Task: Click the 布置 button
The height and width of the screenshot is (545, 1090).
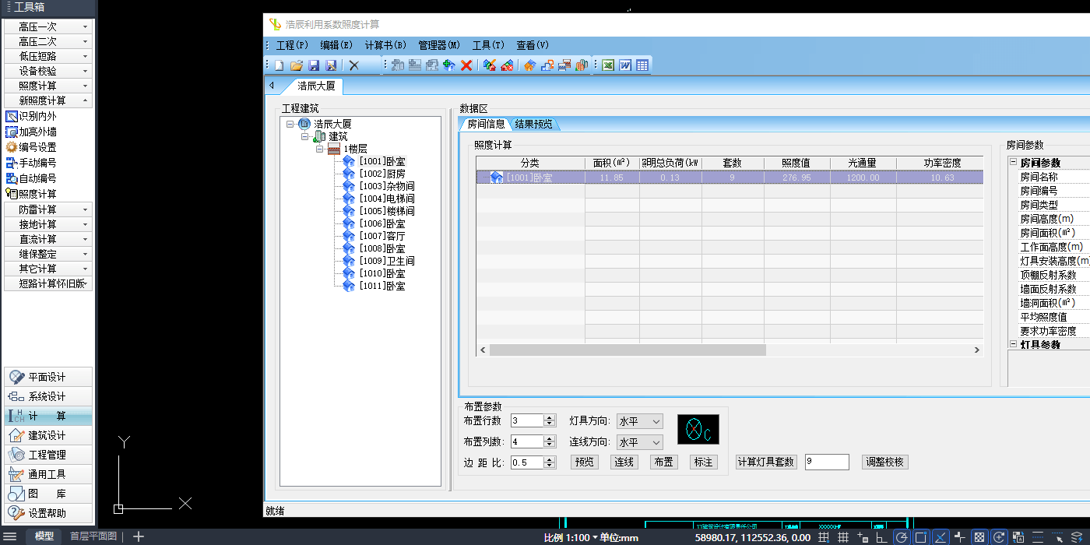Action: pos(663,462)
